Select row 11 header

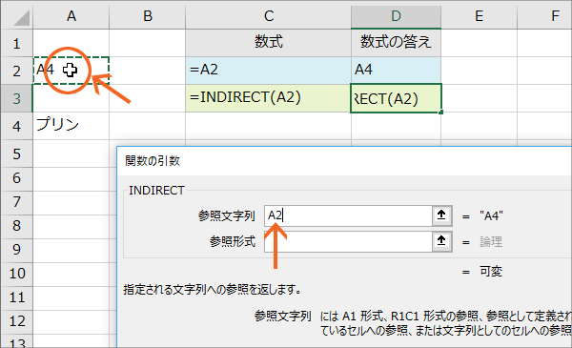coord(16,297)
